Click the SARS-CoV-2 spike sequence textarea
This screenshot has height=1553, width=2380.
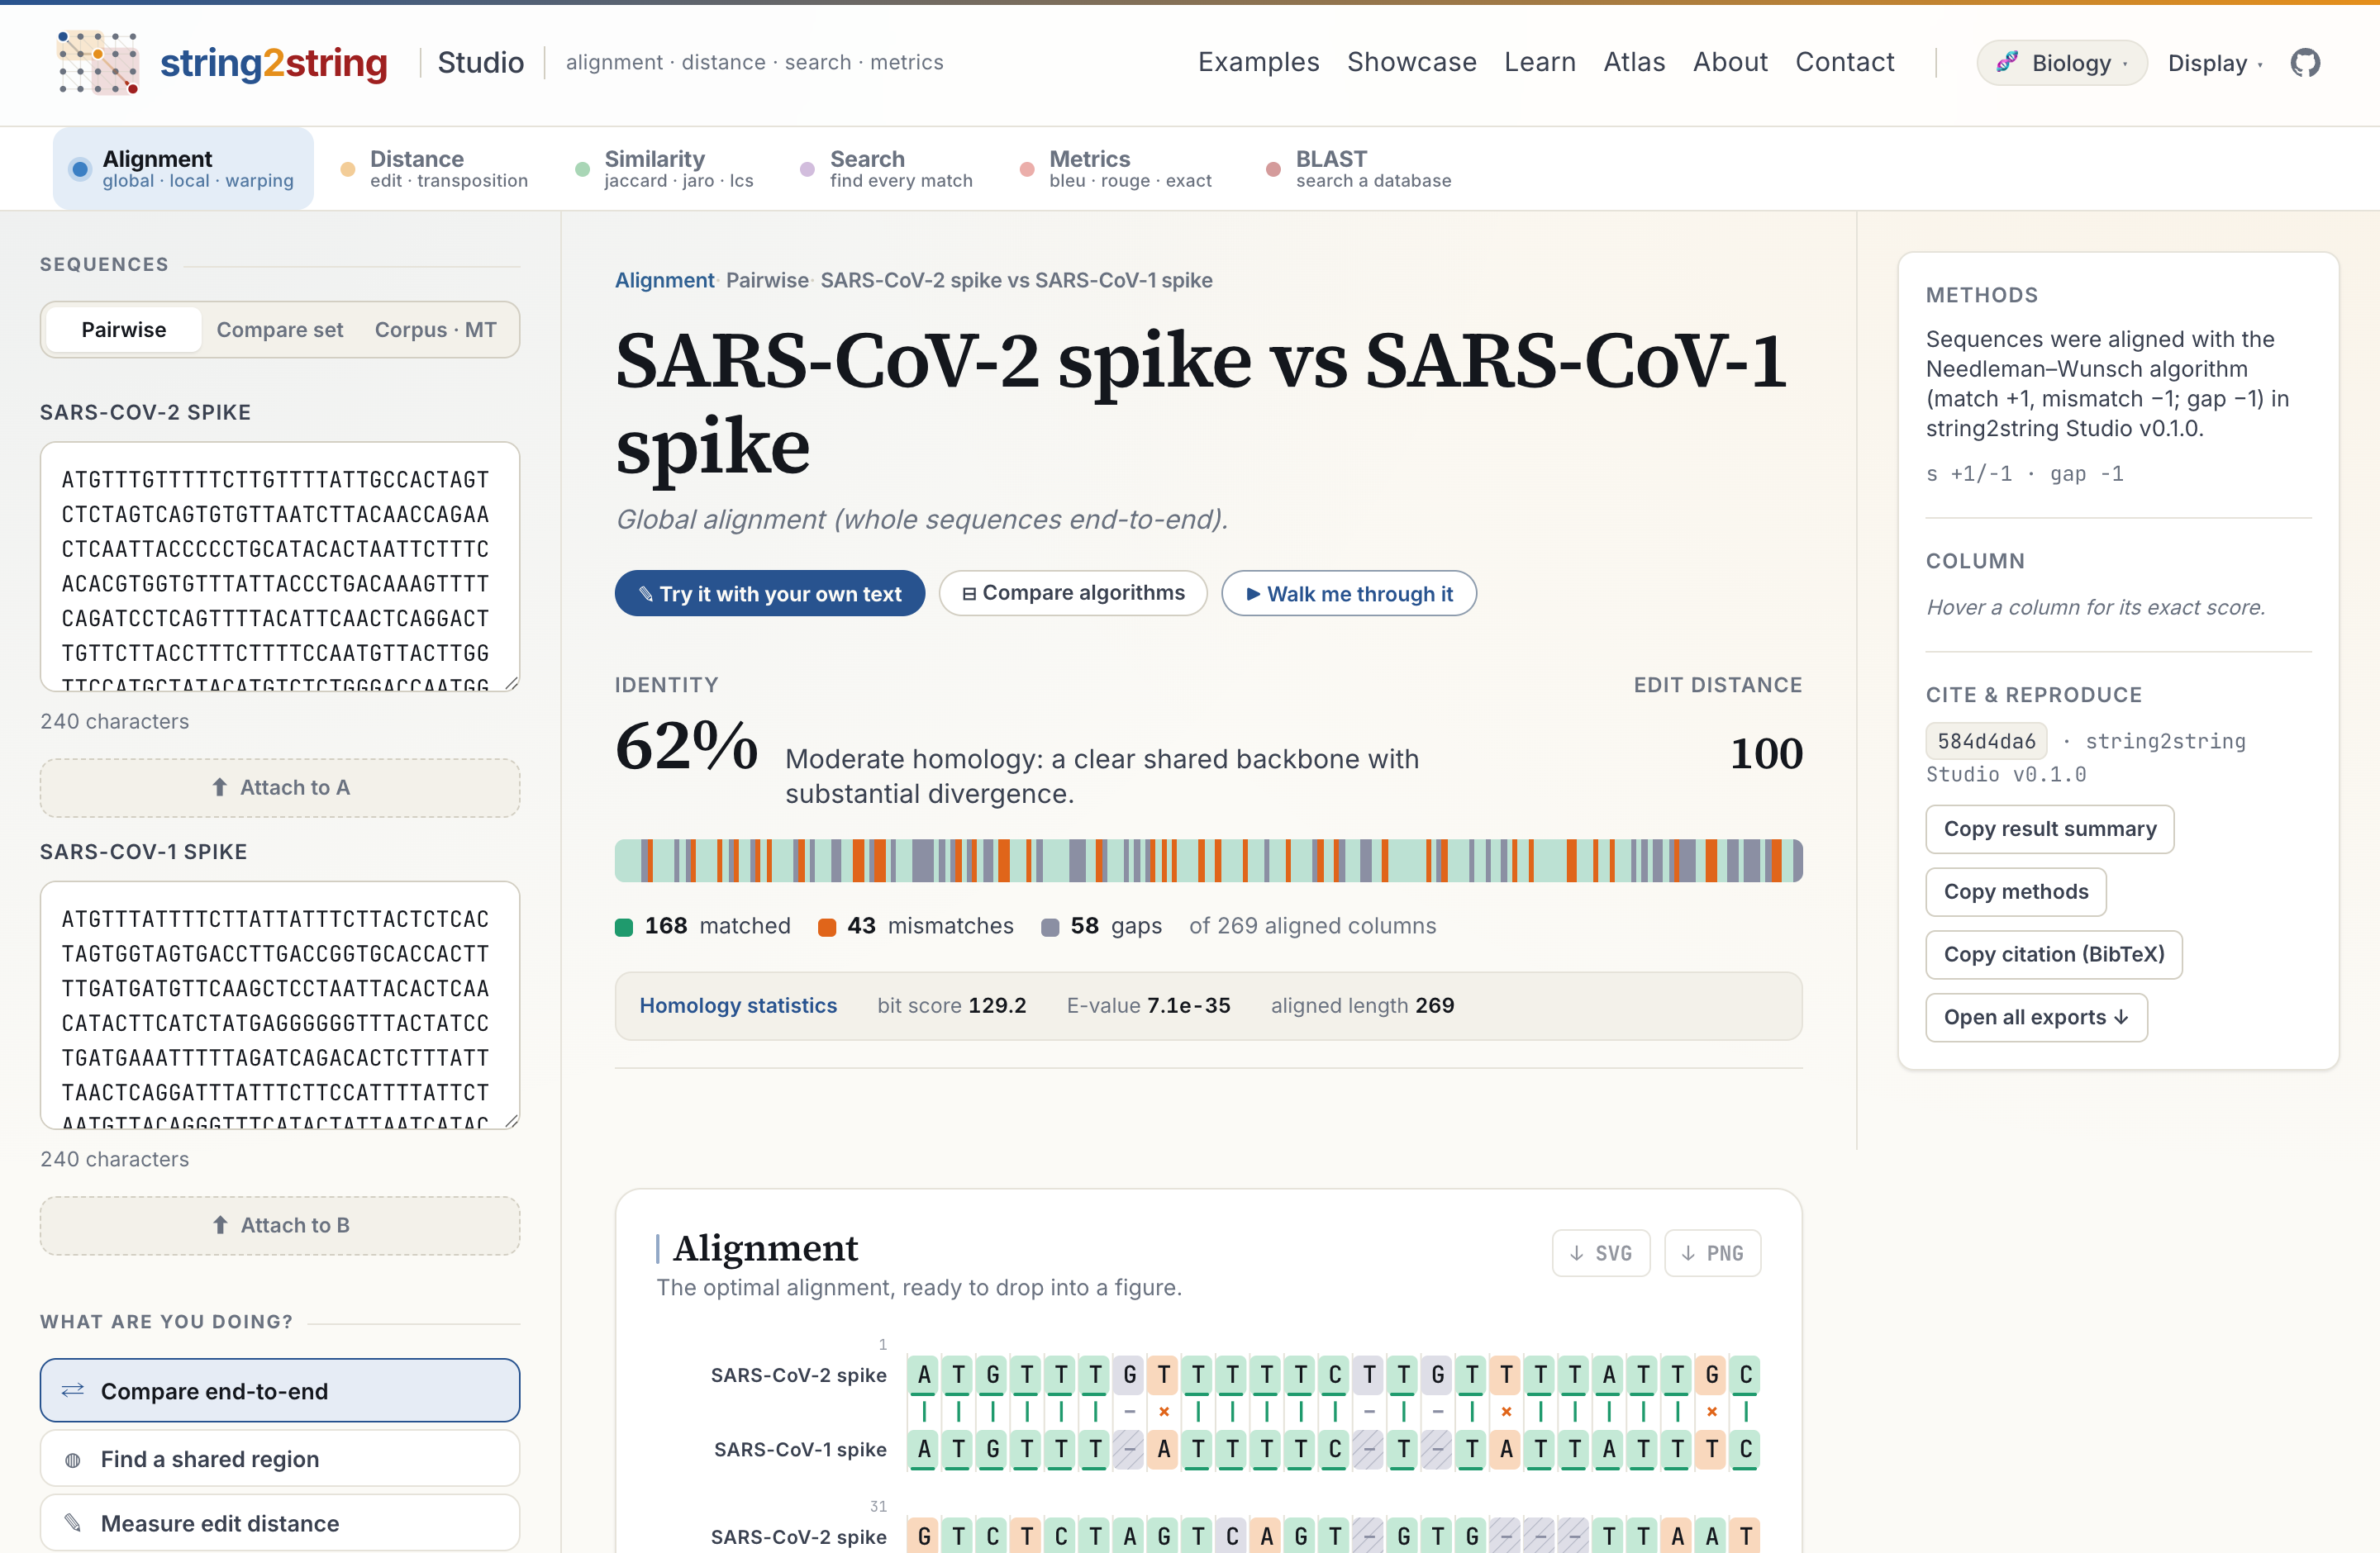pyautogui.click(x=280, y=567)
